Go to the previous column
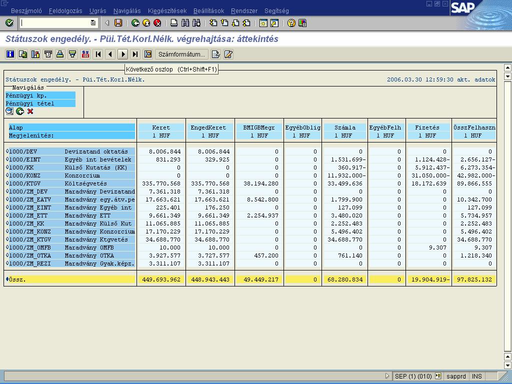This screenshot has height=384, width=512. point(110,54)
